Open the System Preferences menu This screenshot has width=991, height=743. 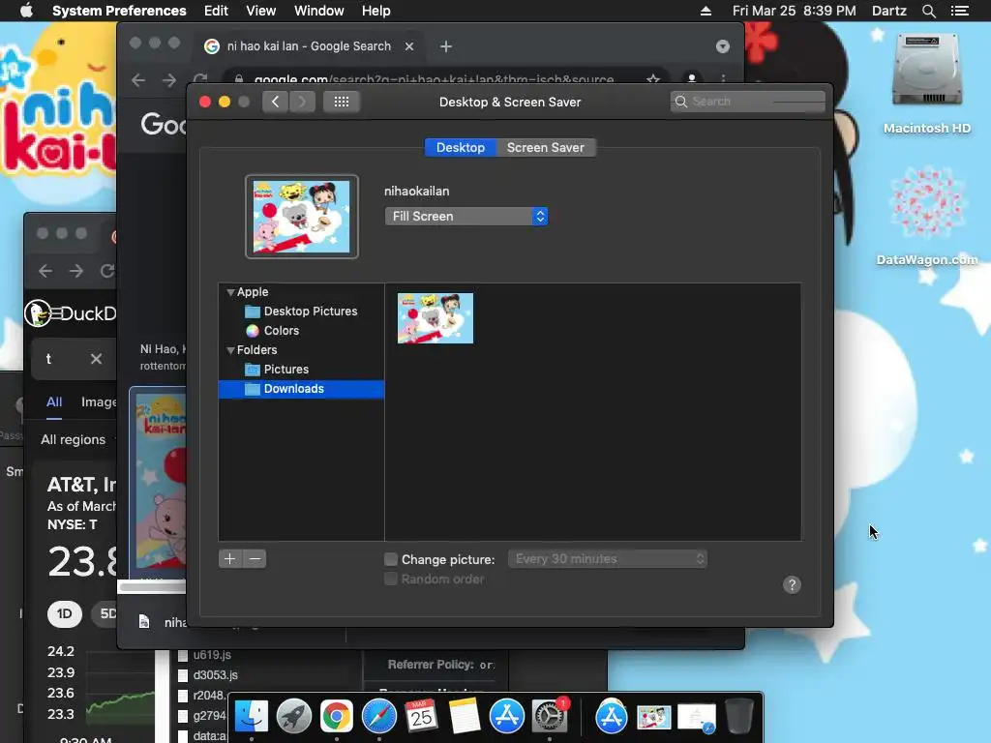119,11
